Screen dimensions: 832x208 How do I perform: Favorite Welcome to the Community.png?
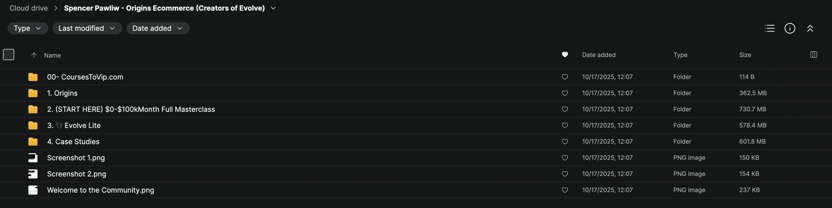tap(564, 190)
